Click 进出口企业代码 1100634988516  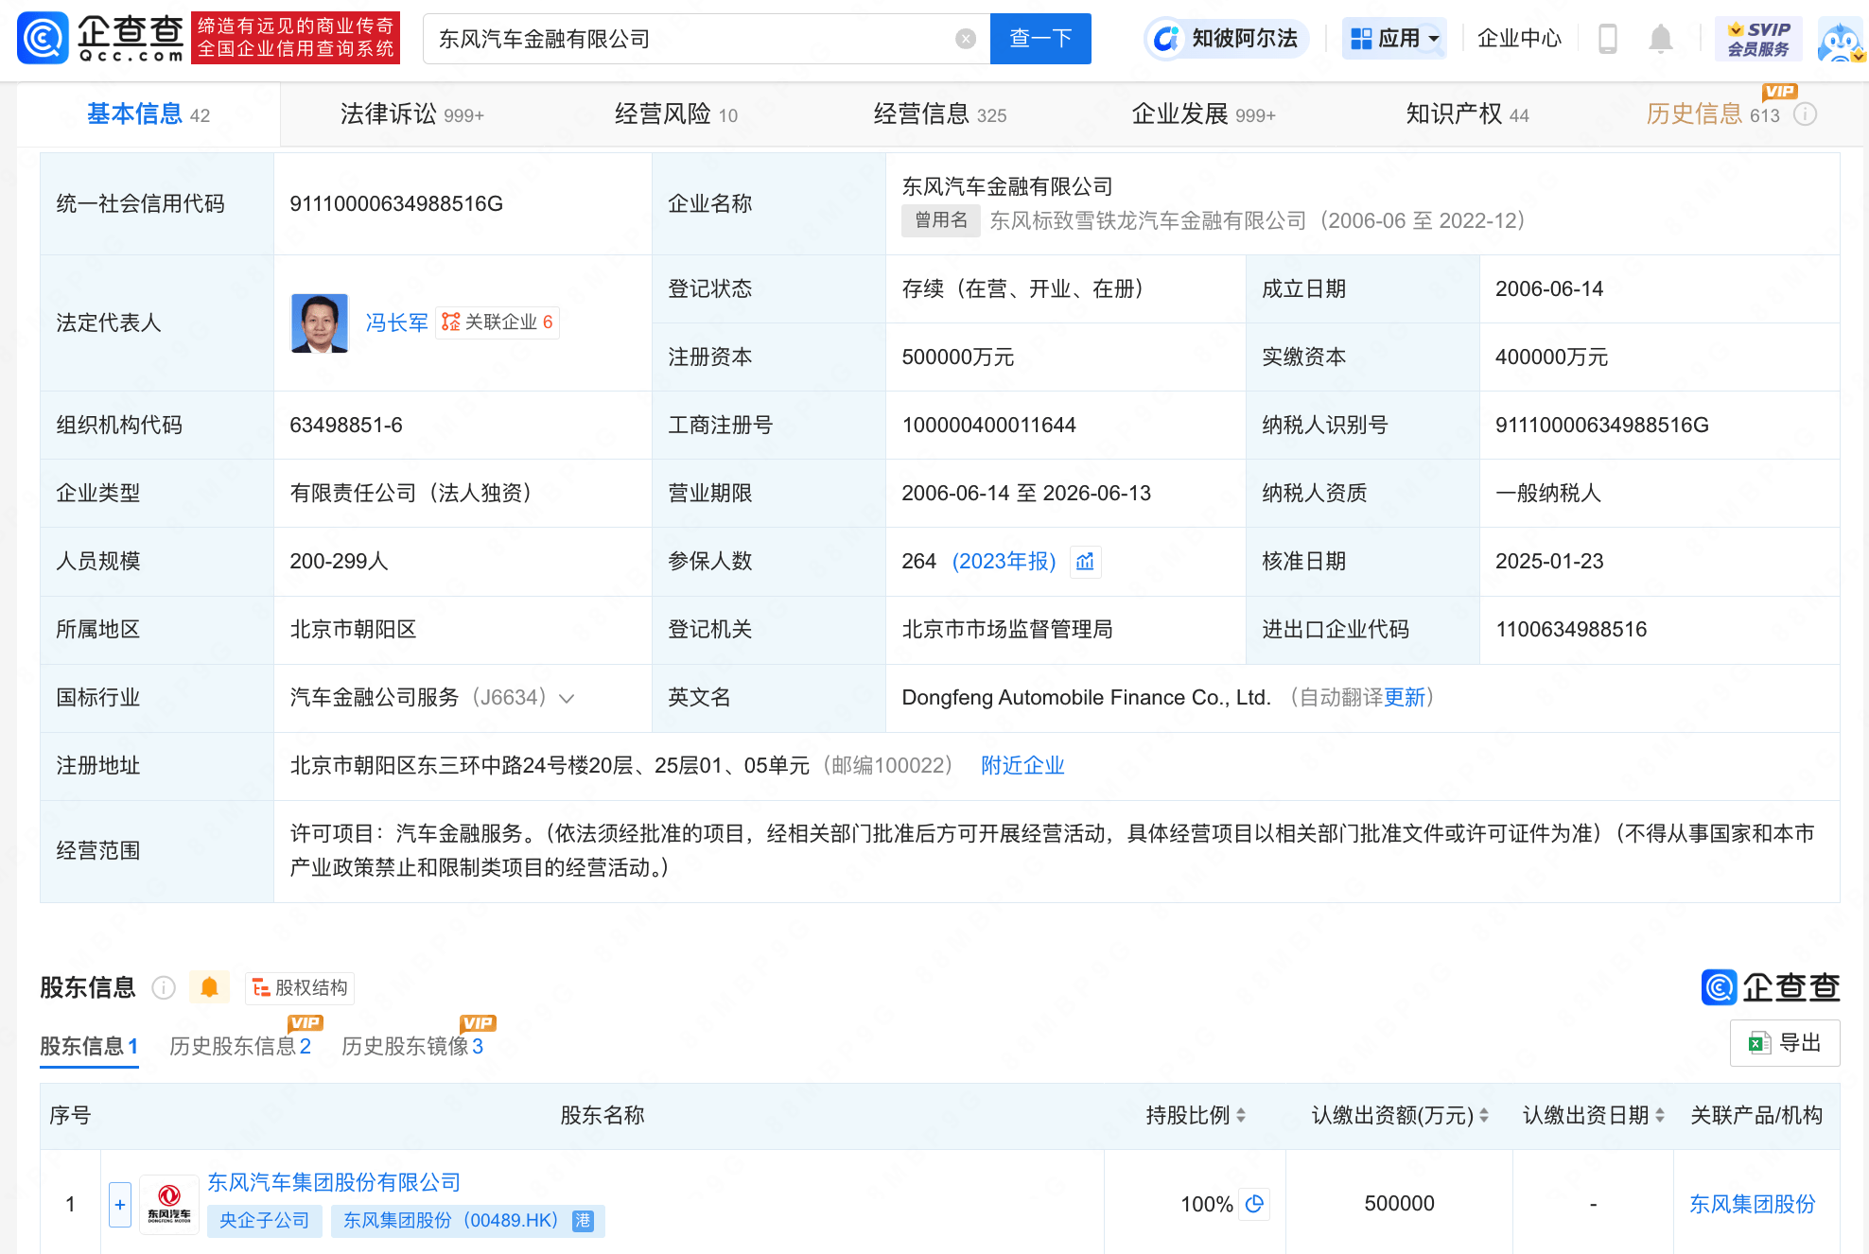point(1571,630)
